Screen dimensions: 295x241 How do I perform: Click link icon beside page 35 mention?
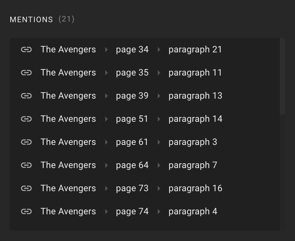click(x=26, y=73)
